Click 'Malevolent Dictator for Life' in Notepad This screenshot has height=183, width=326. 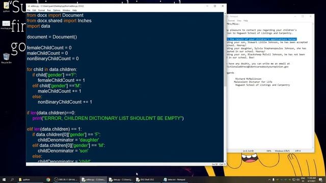coord(253,82)
